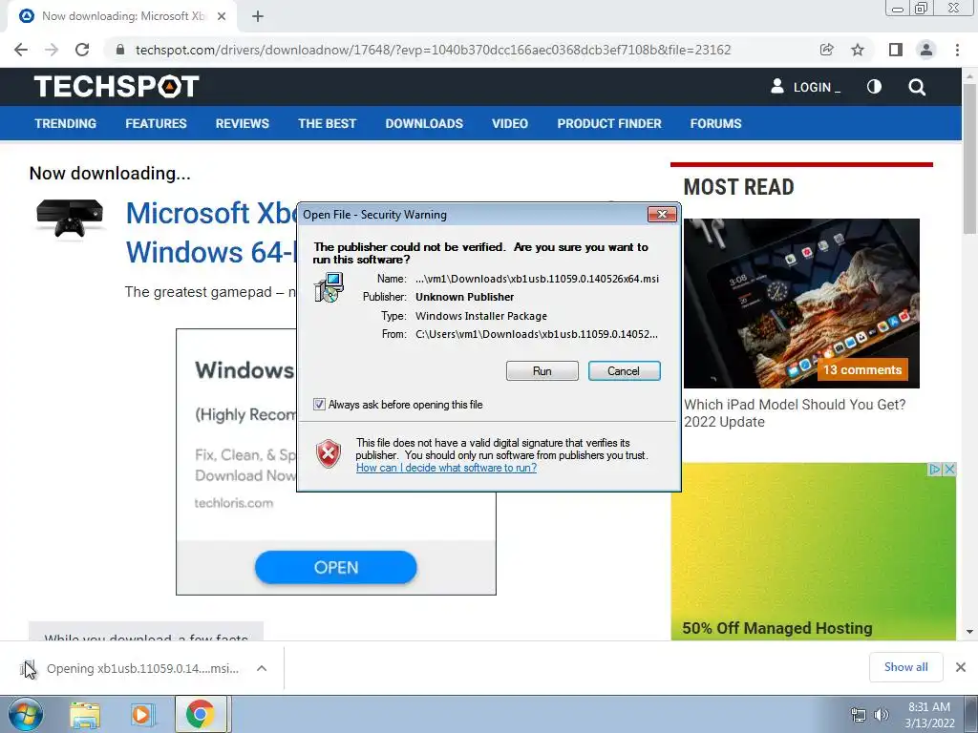The image size is (978, 733).
Task: Expand the download item chevron menu
Action: tap(262, 668)
